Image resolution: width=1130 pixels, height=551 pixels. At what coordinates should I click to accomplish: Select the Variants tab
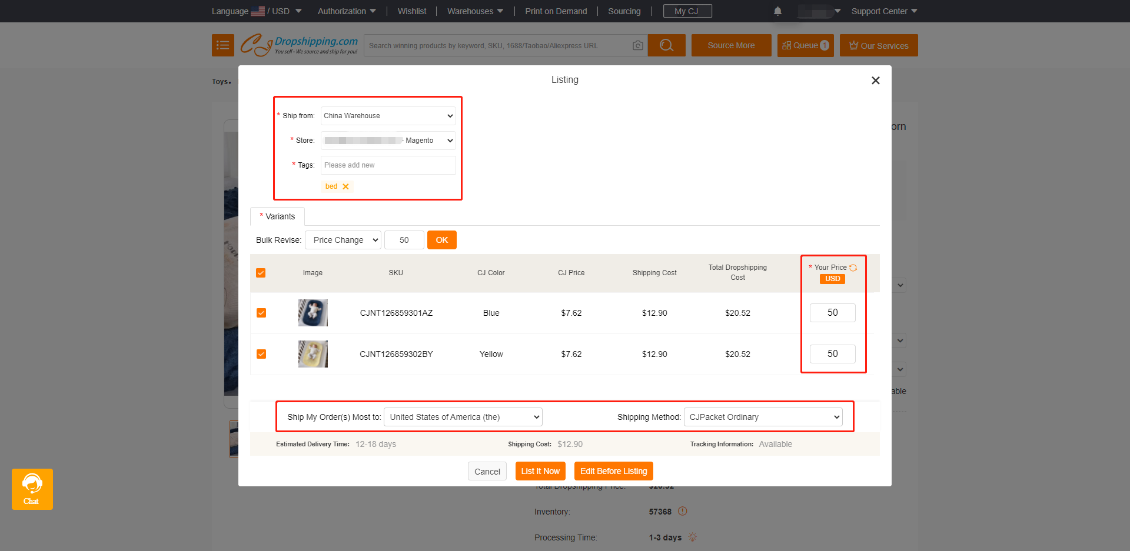point(278,216)
